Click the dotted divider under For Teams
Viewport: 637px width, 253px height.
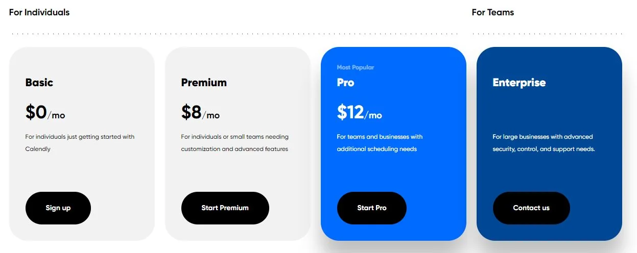547,34
